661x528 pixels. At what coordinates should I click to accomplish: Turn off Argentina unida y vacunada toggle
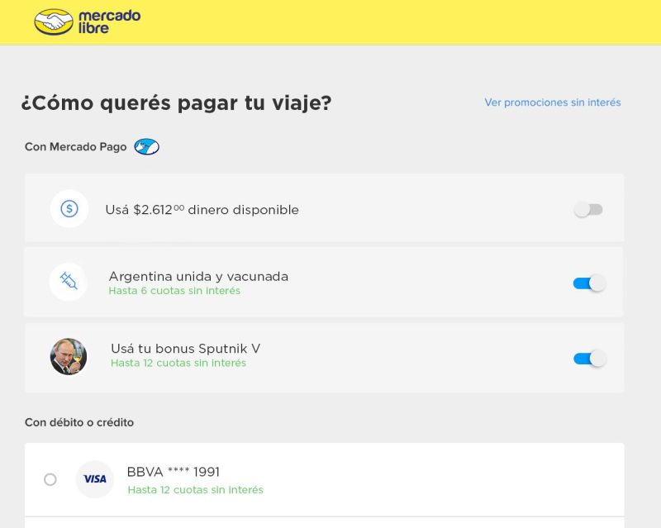tap(589, 283)
